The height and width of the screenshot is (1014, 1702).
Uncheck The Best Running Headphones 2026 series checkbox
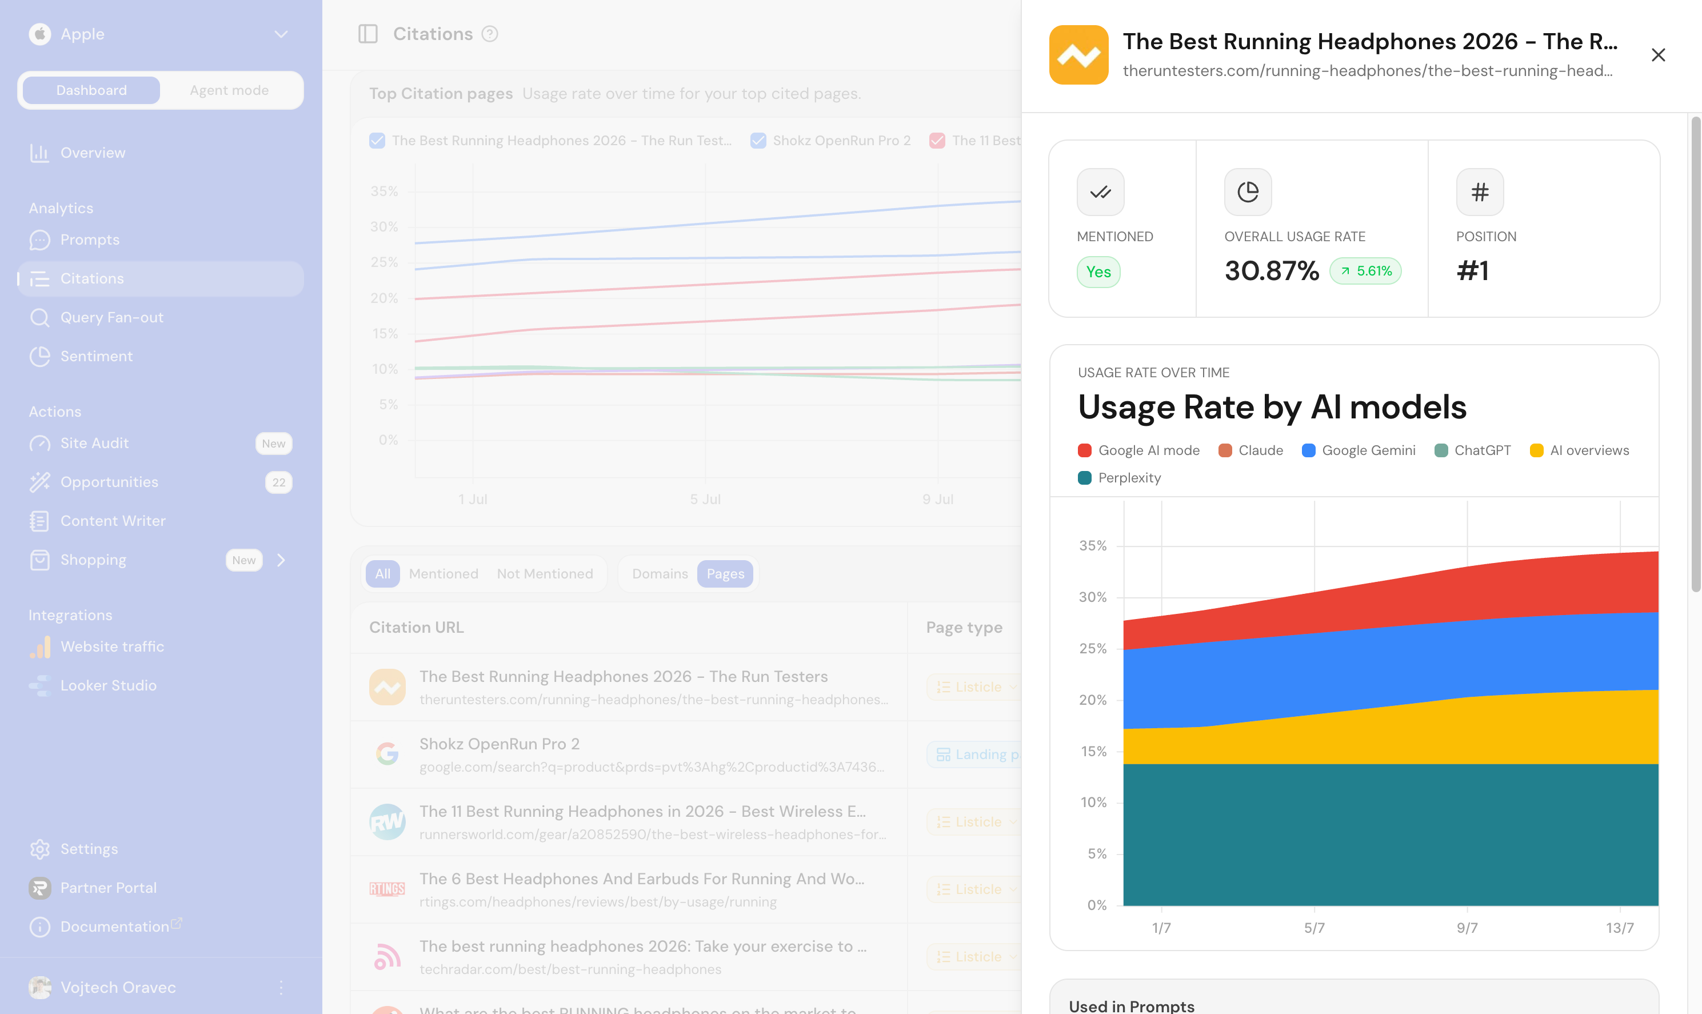377,141
